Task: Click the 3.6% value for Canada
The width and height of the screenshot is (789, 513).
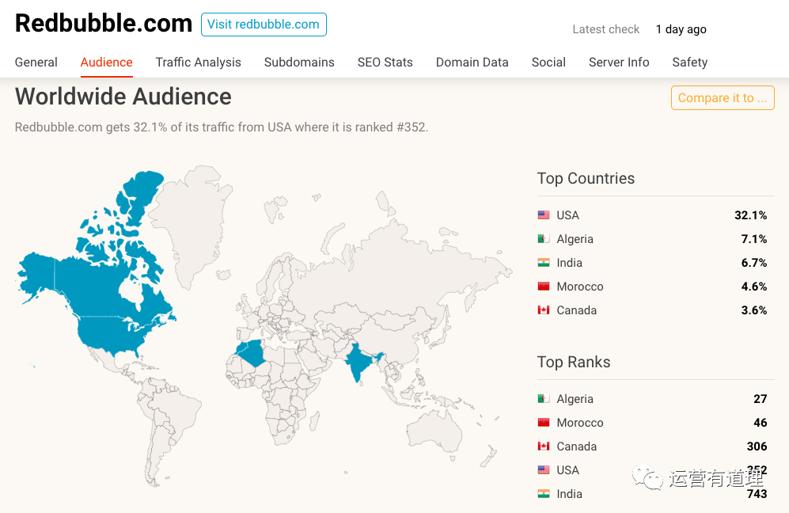Action: coord(753,310)
